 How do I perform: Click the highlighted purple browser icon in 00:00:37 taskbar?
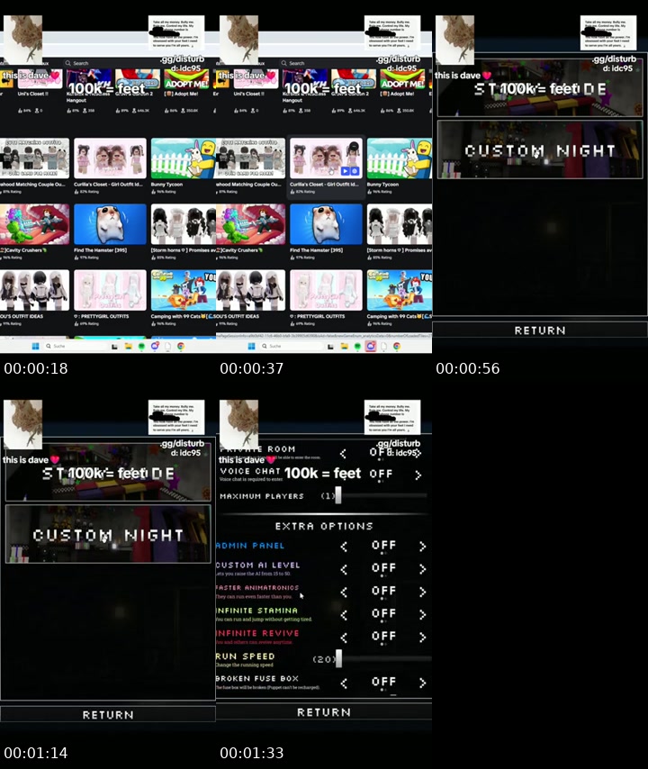[x=371, y=347]
